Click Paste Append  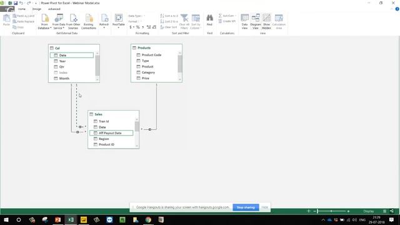tap(24, 16)
